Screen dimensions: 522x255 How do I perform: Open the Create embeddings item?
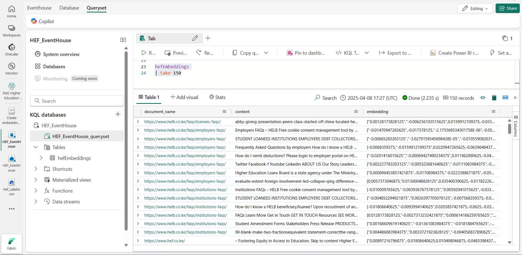coord(11,116)
